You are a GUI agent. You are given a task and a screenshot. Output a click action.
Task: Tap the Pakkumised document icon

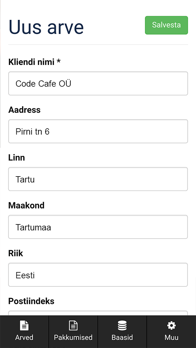73,325
